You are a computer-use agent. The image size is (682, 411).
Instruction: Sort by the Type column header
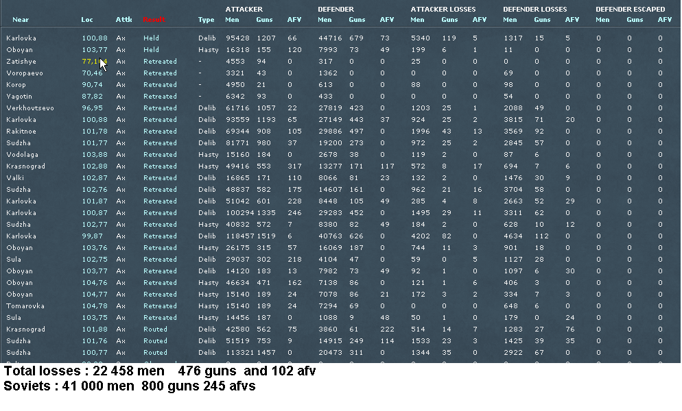(x=206, y=20)
